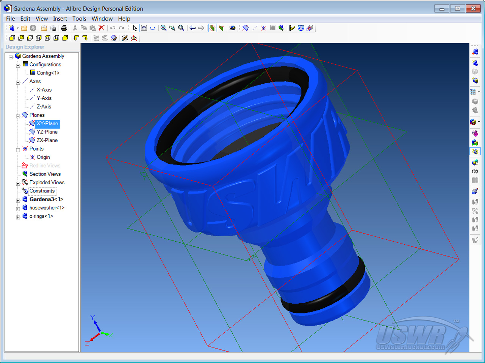Open the pattern grid dropdown on right toolbar

click(x=479, y=92)
